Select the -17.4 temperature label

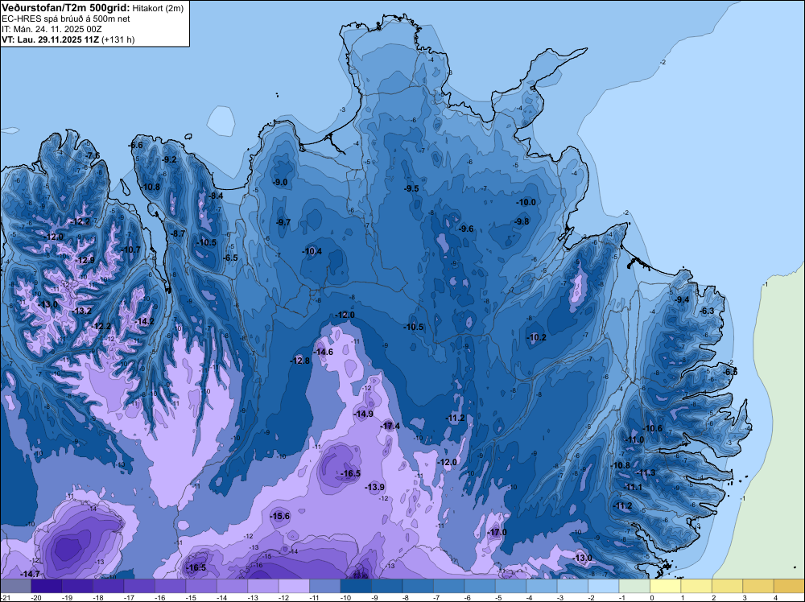390,426
